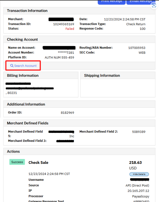The width and height of the screenshot is (159, 202).
Task: Click the magnifier icon beside Search Account
Action: pyautogui.click(x=12, y=66)
